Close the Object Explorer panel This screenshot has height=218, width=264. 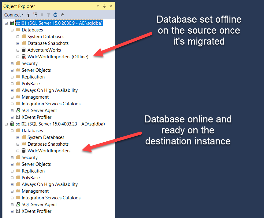point(111,6)
